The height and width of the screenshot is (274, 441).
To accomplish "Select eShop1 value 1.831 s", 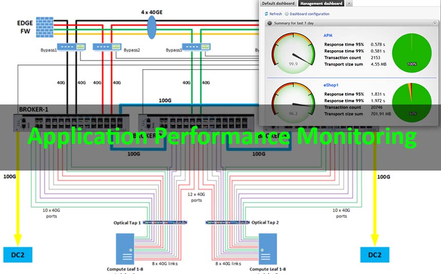I will click(378, 94).
